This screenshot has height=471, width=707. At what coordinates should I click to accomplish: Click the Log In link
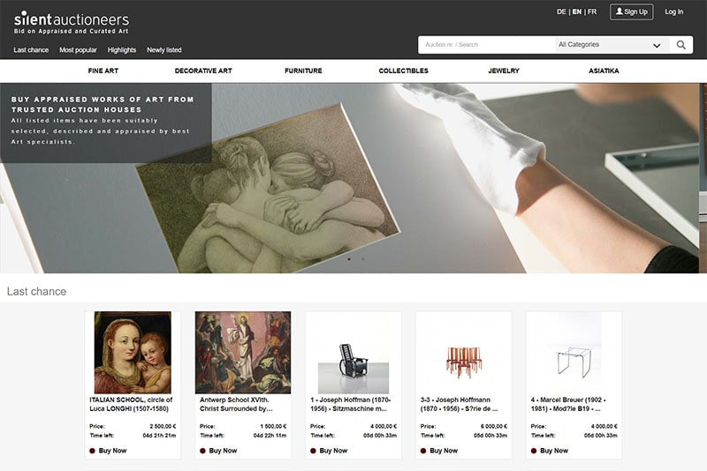point(674,11)
